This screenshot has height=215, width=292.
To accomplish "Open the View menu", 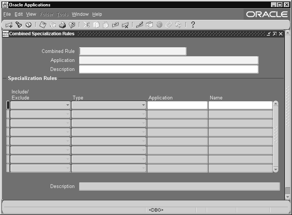I will [x=31, y=14].
